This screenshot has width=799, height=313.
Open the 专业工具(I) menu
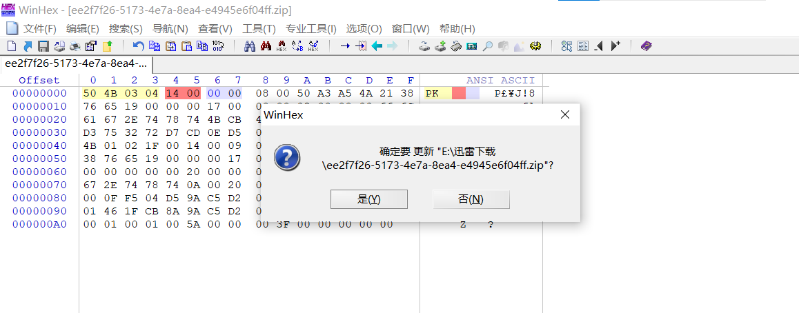tap(310, 28)
